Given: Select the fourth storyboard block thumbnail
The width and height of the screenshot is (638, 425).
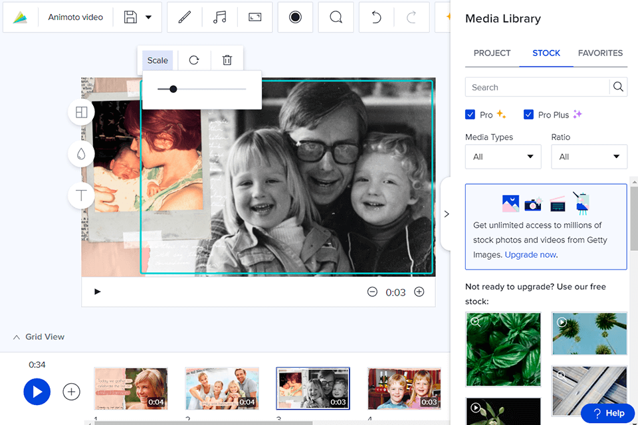Looking at the screenshot, I should point(405,388).
